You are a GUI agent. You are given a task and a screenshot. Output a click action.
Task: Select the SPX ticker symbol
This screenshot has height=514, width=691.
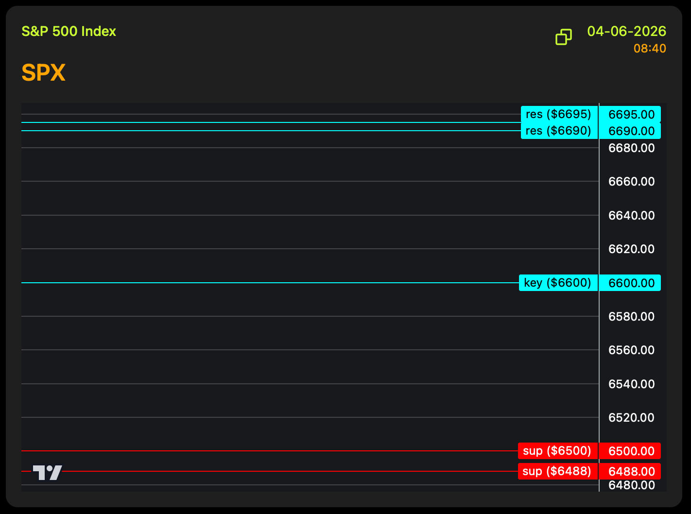pos(43,73)
